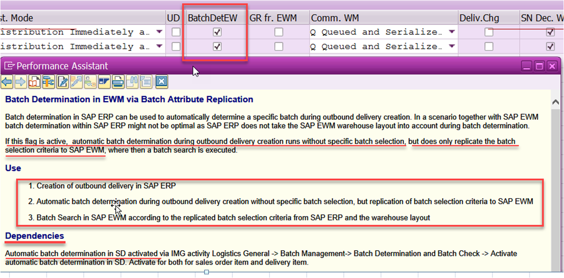Screen dimensions: 564x278
Task: Open Comm. WM dropdown arrow, second row
Action: [x=452, y=46]
